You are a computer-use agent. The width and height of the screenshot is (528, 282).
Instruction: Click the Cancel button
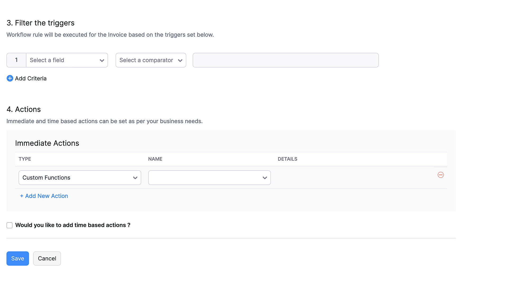(47, 259)
